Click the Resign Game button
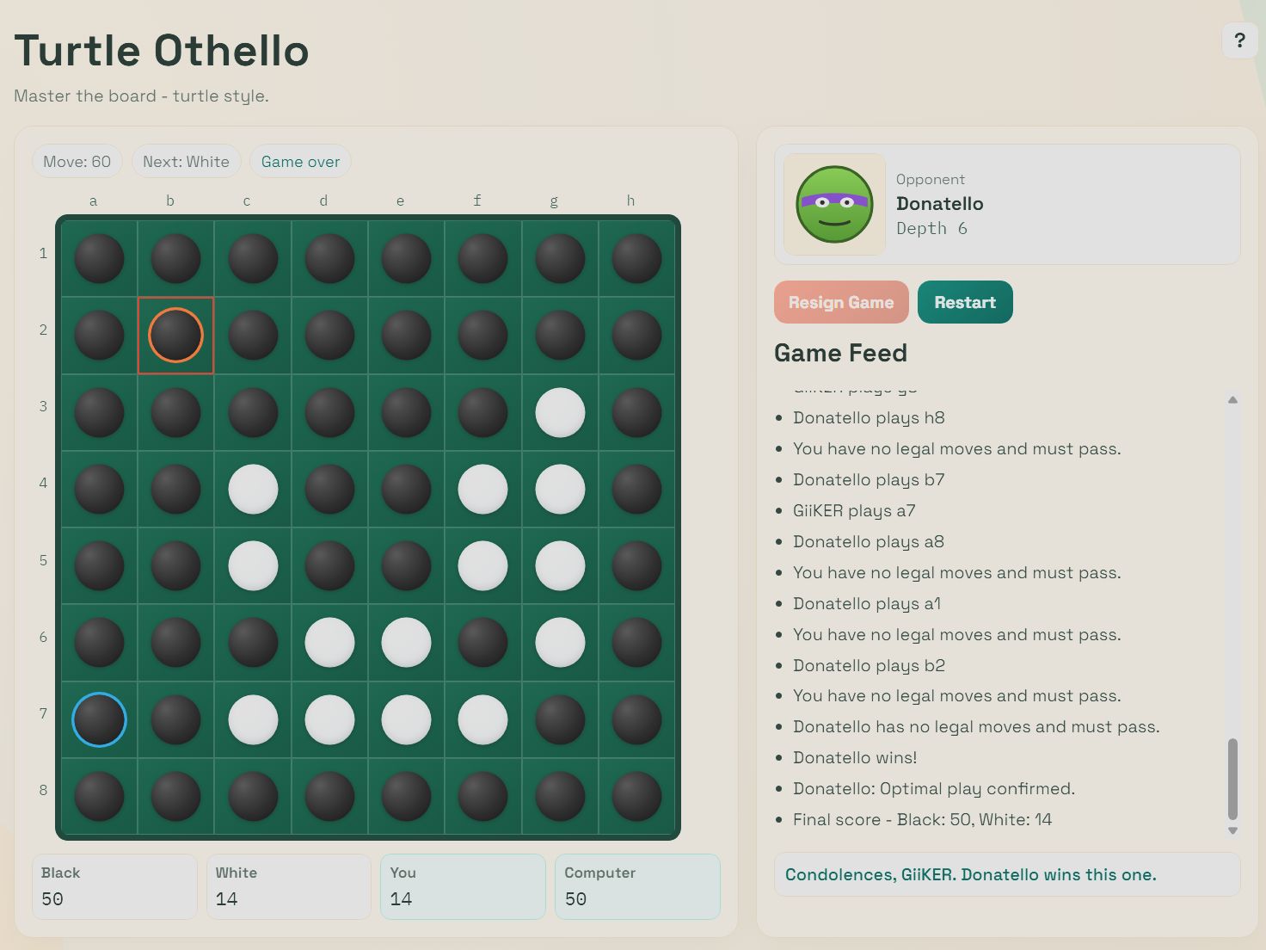1266x950 pixels. 840,302
